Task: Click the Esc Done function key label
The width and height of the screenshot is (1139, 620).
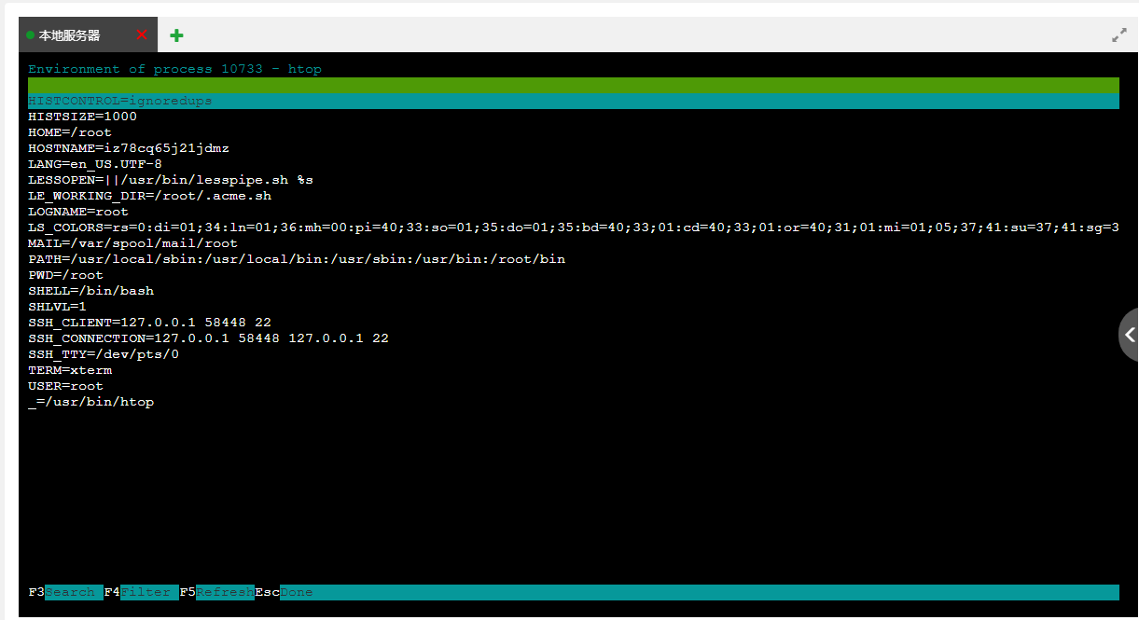Action: (284, 592)
